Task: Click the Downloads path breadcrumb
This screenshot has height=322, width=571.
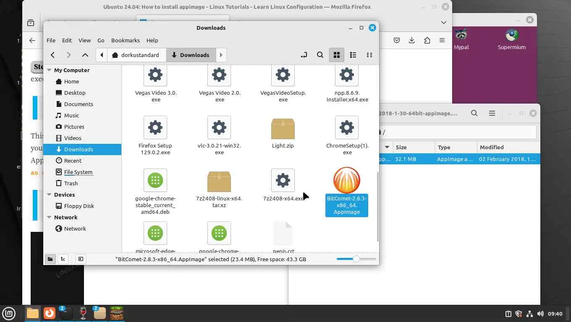Action: 191,55
